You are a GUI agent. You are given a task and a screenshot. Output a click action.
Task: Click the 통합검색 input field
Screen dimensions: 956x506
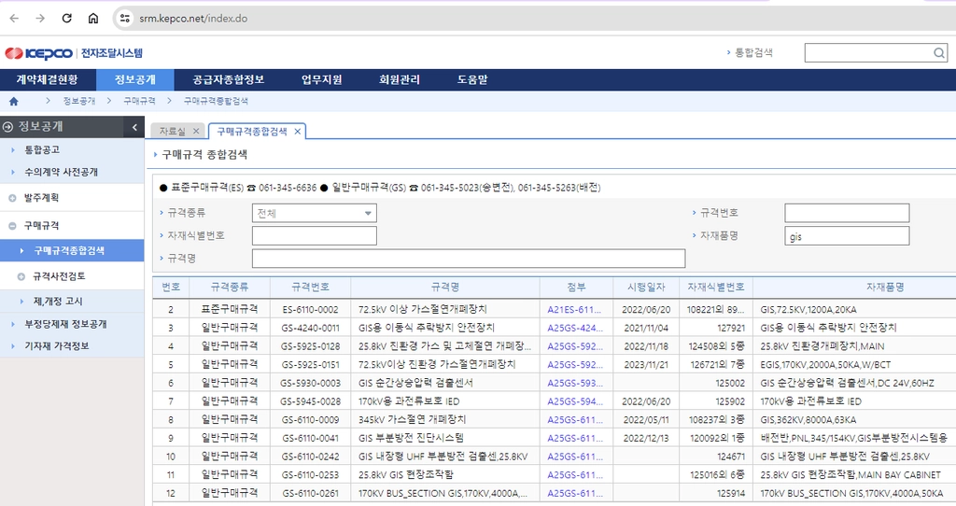tap(868, 53)
